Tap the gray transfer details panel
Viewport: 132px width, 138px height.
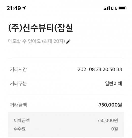click(66, 125)
